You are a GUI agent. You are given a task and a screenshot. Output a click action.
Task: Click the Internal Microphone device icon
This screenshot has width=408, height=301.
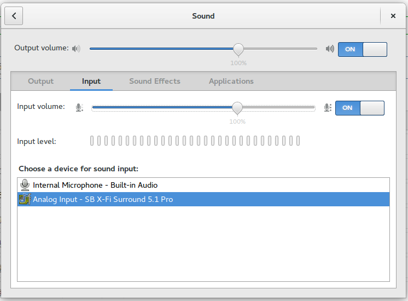[25, 185]
